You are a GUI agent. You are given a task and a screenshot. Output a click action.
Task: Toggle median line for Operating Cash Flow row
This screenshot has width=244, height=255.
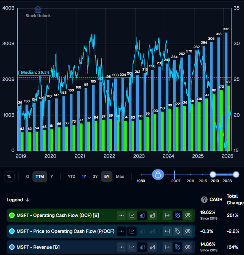coord(122,215)
